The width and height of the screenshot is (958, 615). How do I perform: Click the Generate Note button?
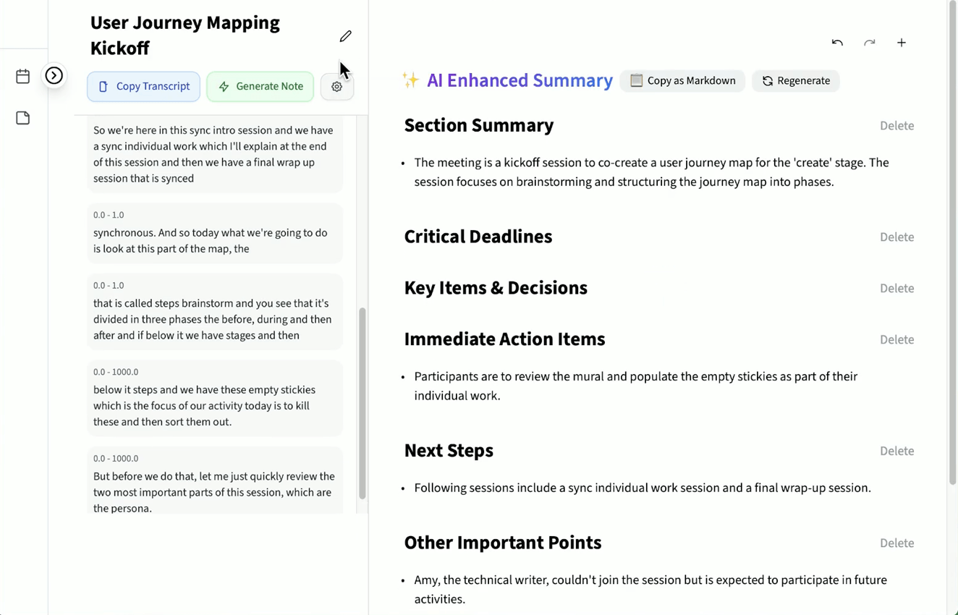260,87
